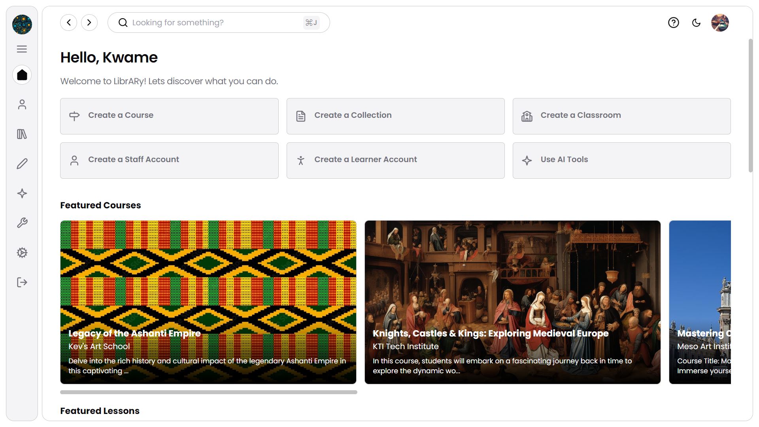Image resolution: width=759 pixels, height=427 pixels.
Task: Click the LibrARy logo in the sidebar
Action: click(22, 25)
